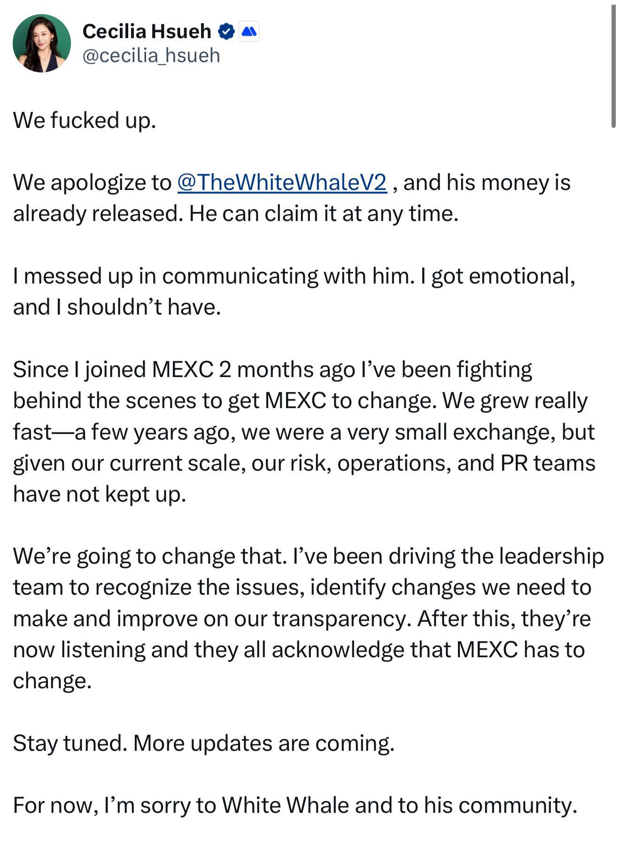Click the "We're going to change that" line

pyautogui.click(x=308, y=557)
